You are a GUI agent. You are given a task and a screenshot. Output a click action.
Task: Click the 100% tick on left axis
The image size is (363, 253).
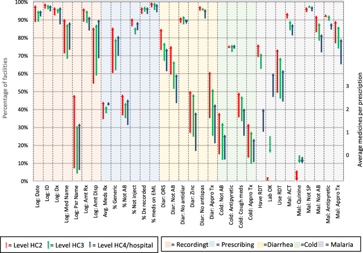click(21, 2)
